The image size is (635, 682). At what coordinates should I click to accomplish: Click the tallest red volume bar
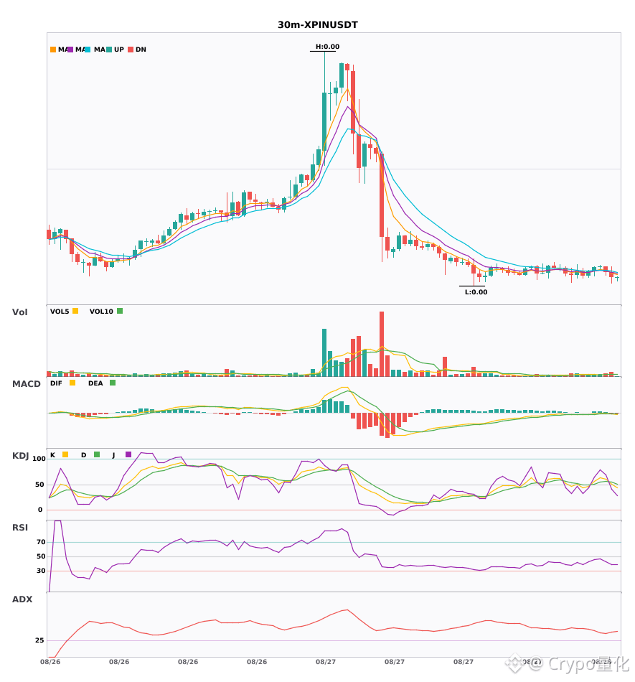(x=382, y=344)
